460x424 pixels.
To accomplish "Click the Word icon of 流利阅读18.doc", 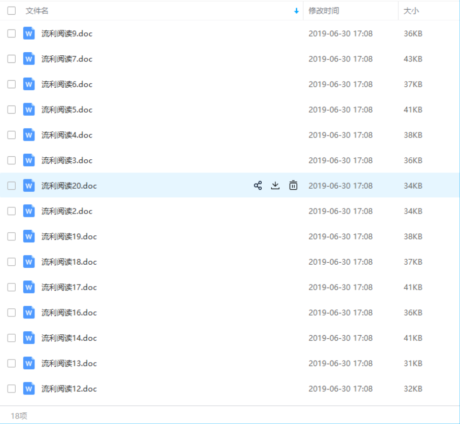I will 29,262.
